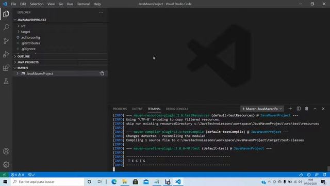Open the Go menu

[61, 4]
